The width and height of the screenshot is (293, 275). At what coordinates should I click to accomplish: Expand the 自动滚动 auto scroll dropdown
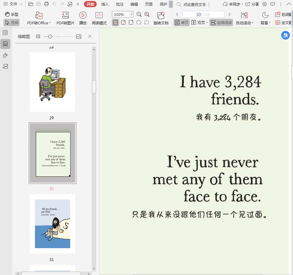[x=252, y=23]
